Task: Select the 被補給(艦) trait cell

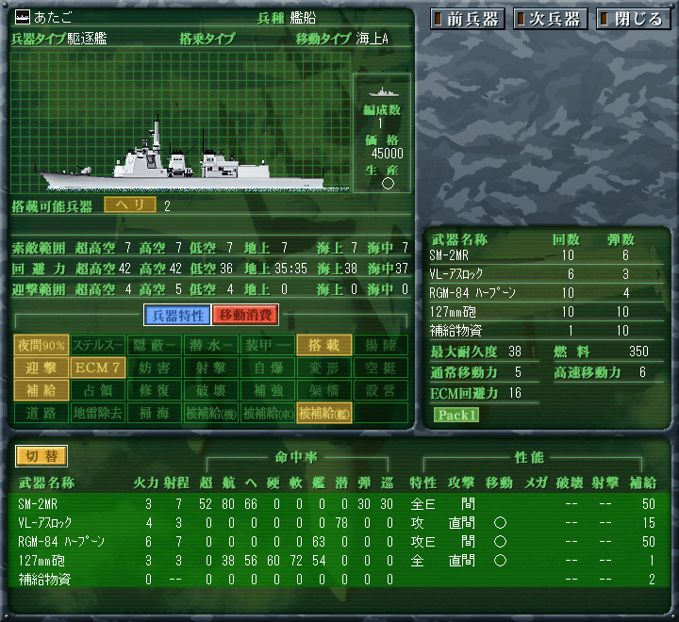Action: coord(323,413)
